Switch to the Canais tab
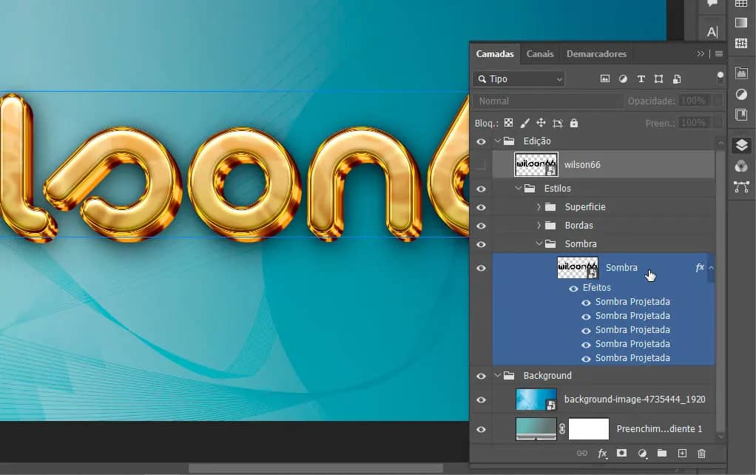The height and width of the screenshot is (475, 756). pos(540,54)
